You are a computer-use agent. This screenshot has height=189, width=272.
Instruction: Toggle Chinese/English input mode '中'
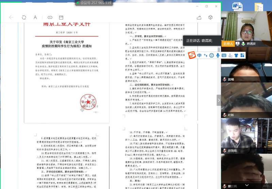[x=200, y=55]
